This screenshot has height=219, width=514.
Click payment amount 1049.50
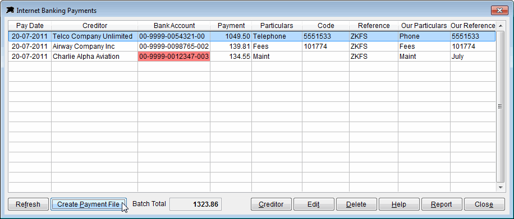coord(231,36)
